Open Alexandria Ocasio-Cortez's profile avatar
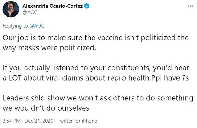 (11, 9)
